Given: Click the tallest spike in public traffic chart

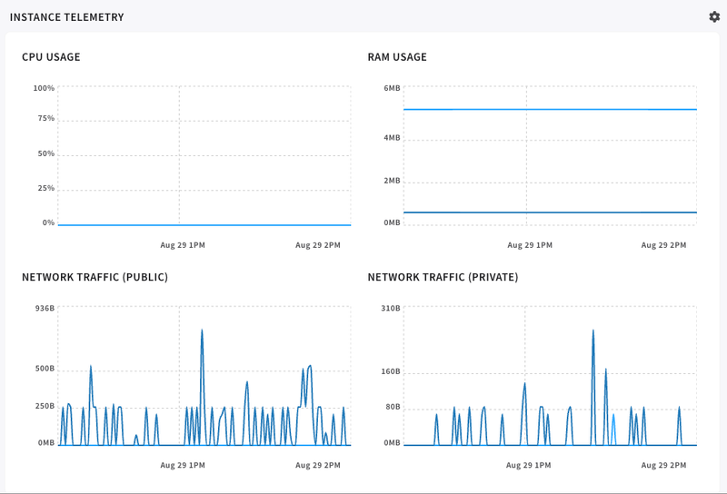Looking at the screenshot, I should pos(202,387).
